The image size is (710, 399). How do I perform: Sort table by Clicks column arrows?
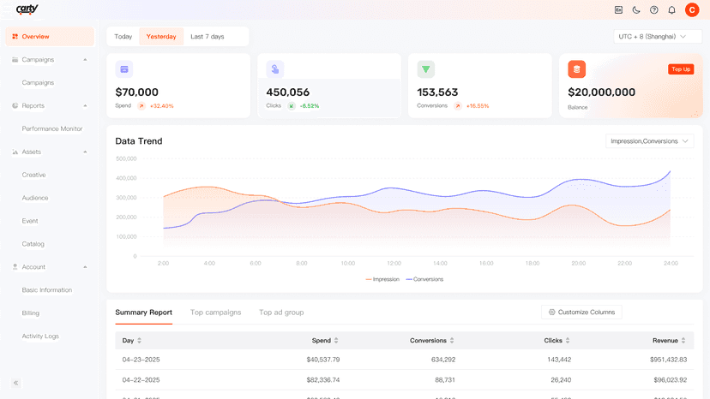coord(568,341)
